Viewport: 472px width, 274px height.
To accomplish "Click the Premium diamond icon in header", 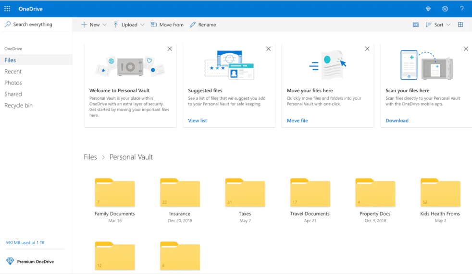I will [428, 9].
